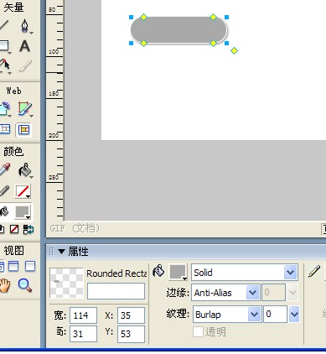Open the stroke color swatch in toolbar
This screenshot has width=326, height=354.
[23, 191]
